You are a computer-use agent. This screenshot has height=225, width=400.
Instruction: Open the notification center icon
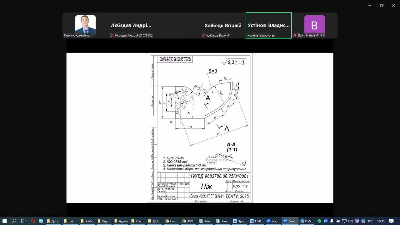click(x=391, y=221)
